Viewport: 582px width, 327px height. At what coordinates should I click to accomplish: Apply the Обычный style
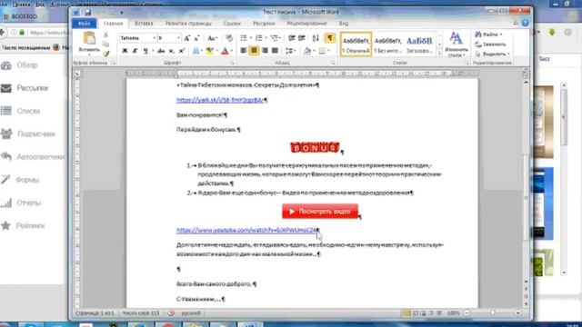click(356, 45)
